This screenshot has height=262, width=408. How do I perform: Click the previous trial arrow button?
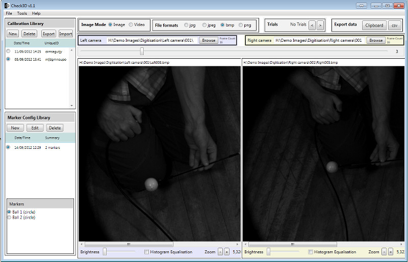pyautogui.click(x=313, y=24)
